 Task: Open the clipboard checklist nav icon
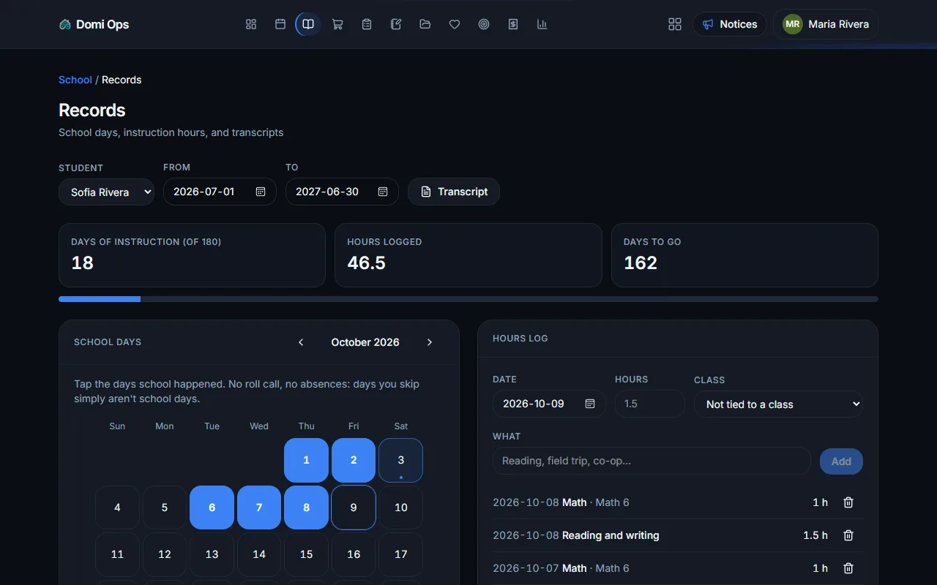[x=367, y=24]
